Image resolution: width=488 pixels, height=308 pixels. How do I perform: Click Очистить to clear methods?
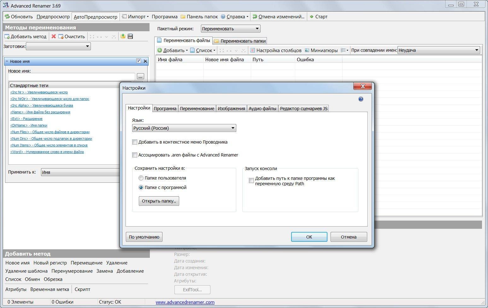point(72,36)
